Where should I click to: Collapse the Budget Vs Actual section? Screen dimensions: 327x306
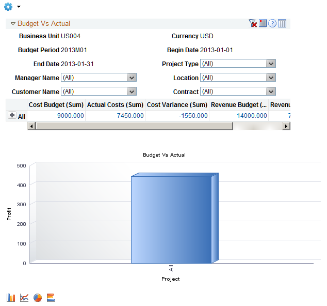(13, 24)
